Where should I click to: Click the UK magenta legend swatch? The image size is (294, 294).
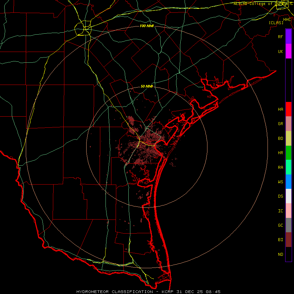(x=288, y=51)
